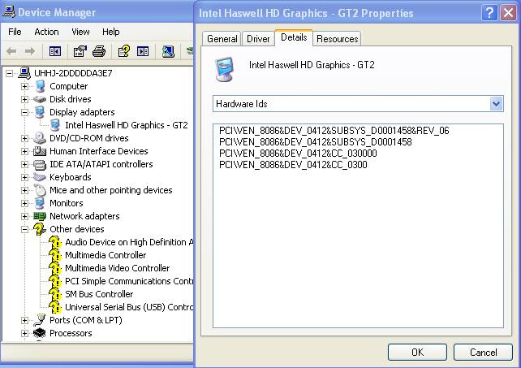Screen dimensions: 521x368
Task: Click the Print toolbar icon
Action: [x=99, y=51]
